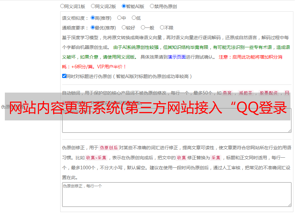
Task: Pick the 禁用伪原创 radio option
Action: [152, 6]
